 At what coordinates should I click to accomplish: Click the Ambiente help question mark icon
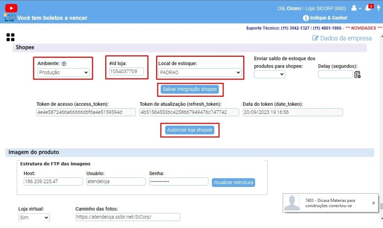coord(64,64)
